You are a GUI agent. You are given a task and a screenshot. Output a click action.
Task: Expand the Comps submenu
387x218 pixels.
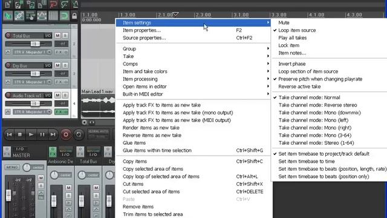(193, 64)
